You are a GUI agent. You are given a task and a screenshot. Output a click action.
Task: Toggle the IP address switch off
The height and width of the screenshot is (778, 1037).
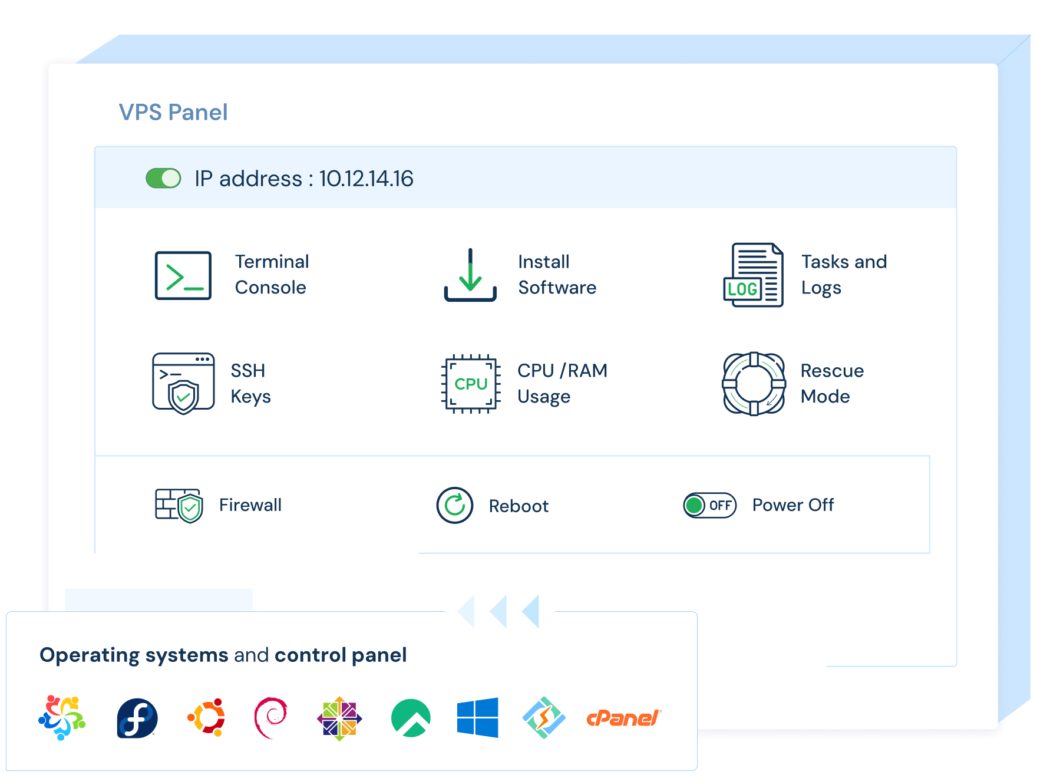[x=163, y=177]
